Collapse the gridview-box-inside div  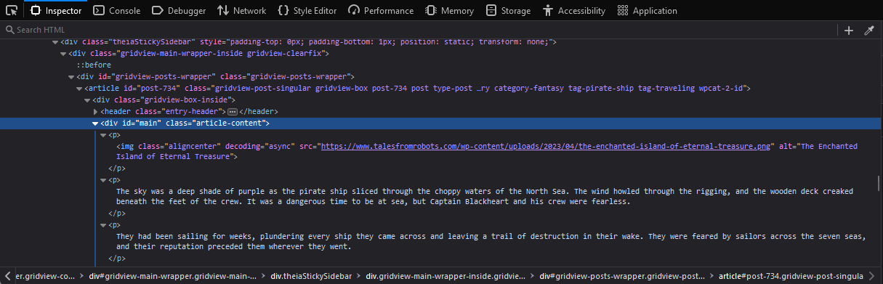click(87, 100)
